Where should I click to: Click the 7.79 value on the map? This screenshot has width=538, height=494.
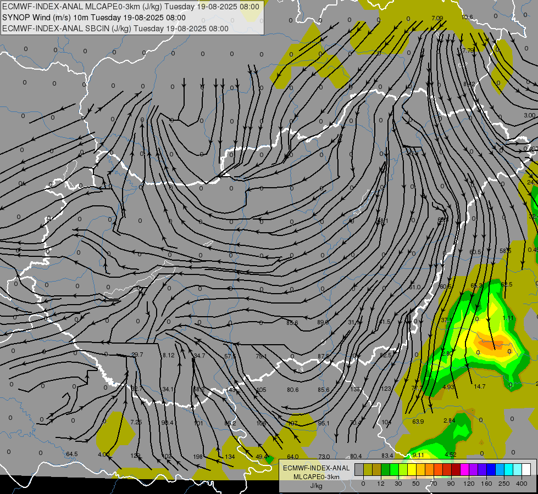(468, 50)
